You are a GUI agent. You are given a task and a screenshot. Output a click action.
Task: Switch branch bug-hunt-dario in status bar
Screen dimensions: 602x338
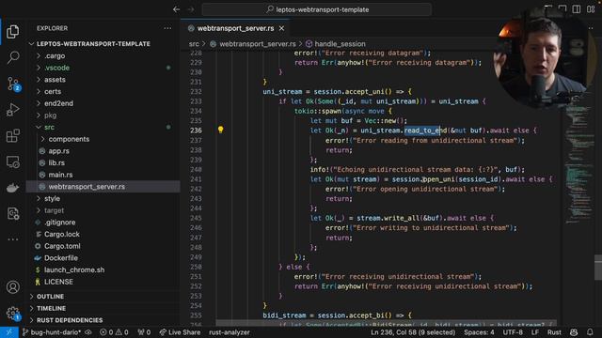(52, 332)
